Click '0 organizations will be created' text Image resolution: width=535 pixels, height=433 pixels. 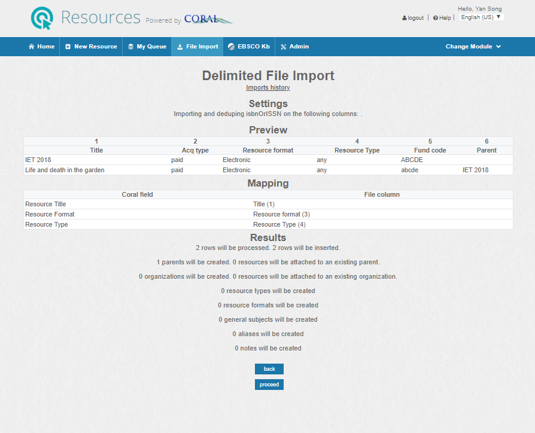[184, 276]
